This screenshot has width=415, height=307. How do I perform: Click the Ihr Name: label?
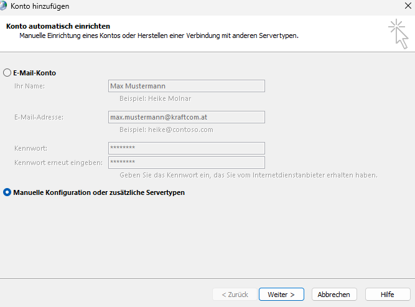coord(29,86)
